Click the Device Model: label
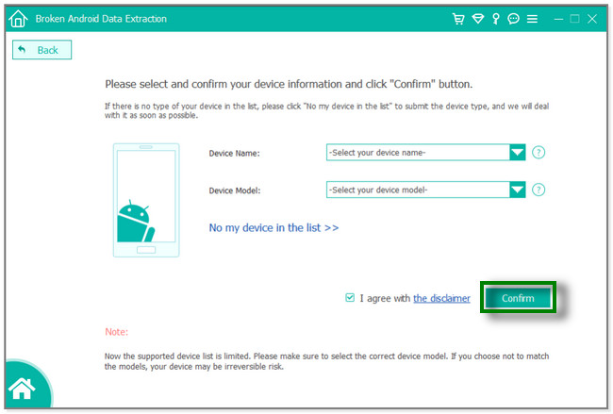 click(235, 190)
